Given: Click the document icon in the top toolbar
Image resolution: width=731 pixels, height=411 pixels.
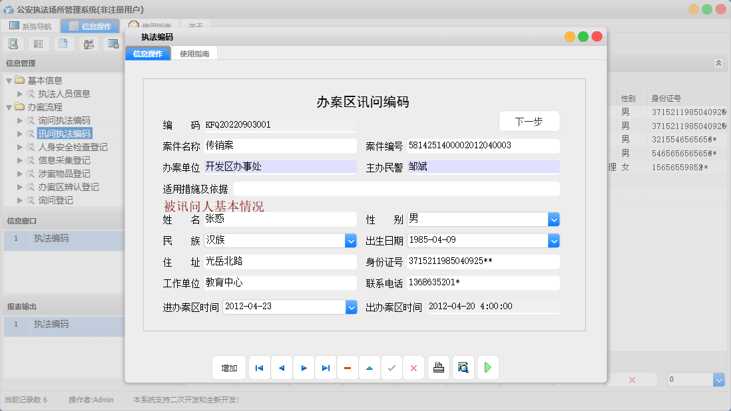Looking at the screenshot, I should pos(63,43).
